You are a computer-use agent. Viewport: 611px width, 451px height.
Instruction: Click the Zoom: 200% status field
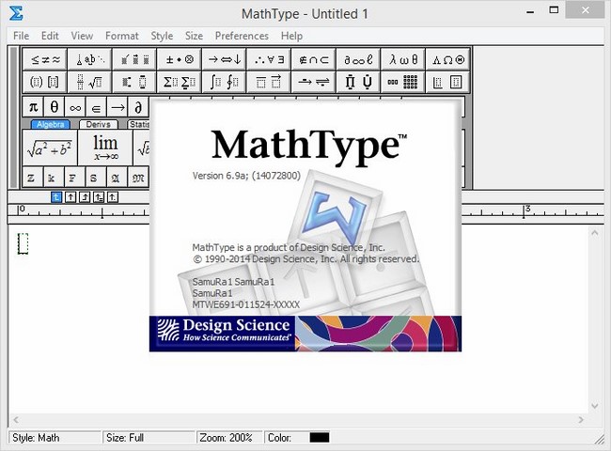click(228, 438)
